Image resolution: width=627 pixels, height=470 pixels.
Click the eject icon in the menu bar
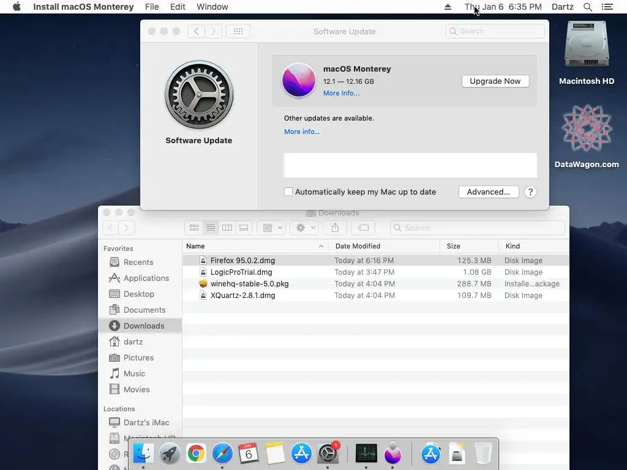coord(448,7)
